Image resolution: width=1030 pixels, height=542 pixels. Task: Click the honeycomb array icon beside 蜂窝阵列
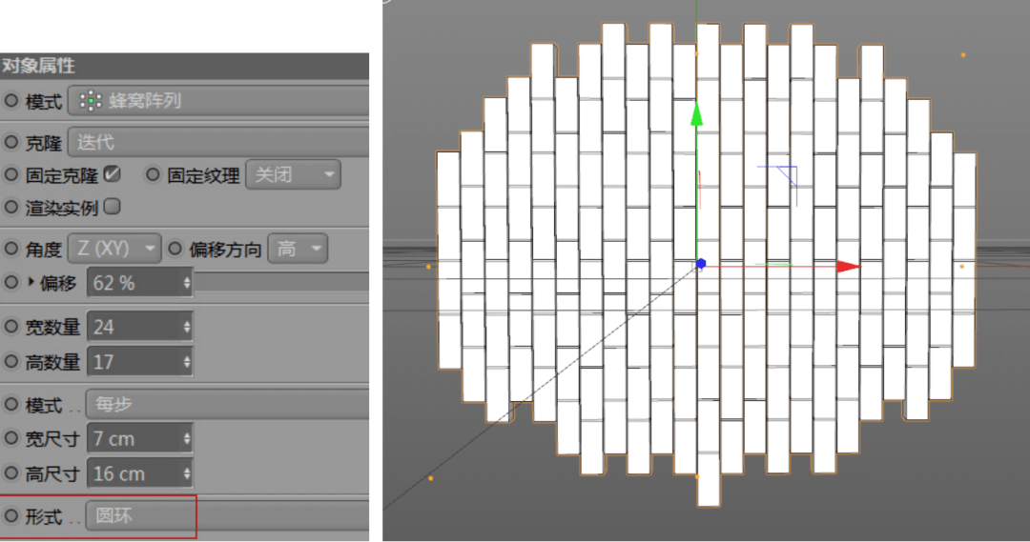[x=90, y=101]
